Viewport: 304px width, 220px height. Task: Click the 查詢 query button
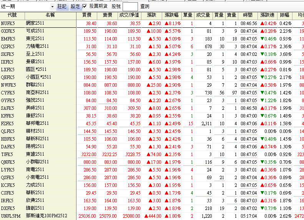click(145, 7)
